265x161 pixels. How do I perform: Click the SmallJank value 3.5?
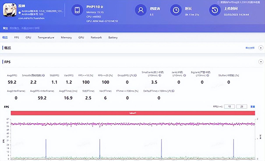click(x=154, y=82)
